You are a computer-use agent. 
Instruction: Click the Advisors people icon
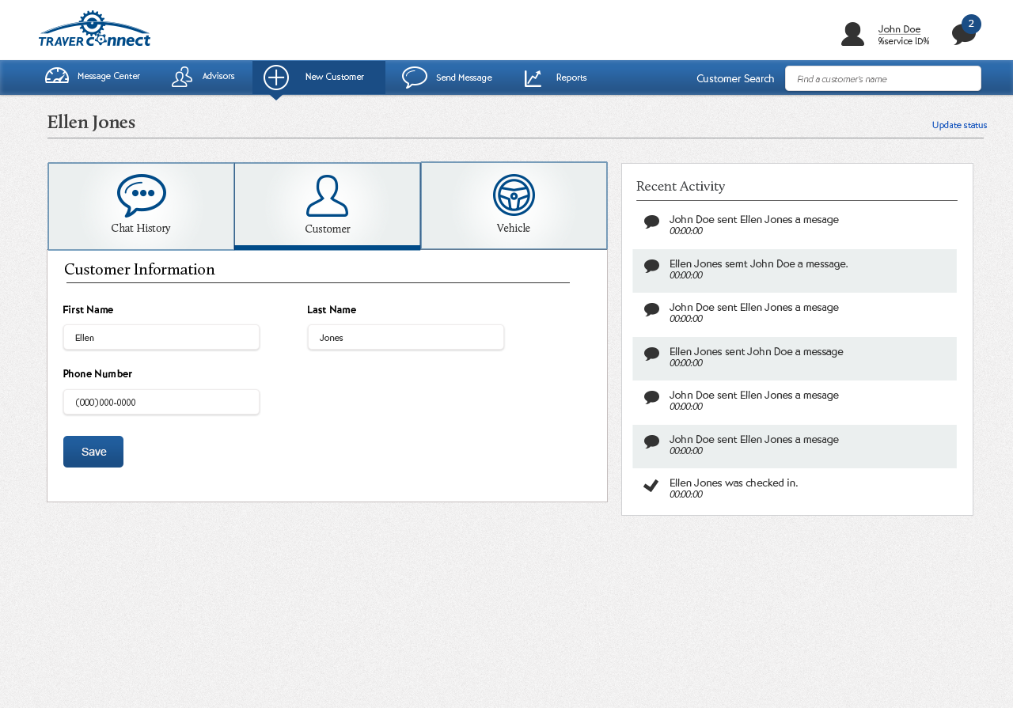click(x=182, y=77)
